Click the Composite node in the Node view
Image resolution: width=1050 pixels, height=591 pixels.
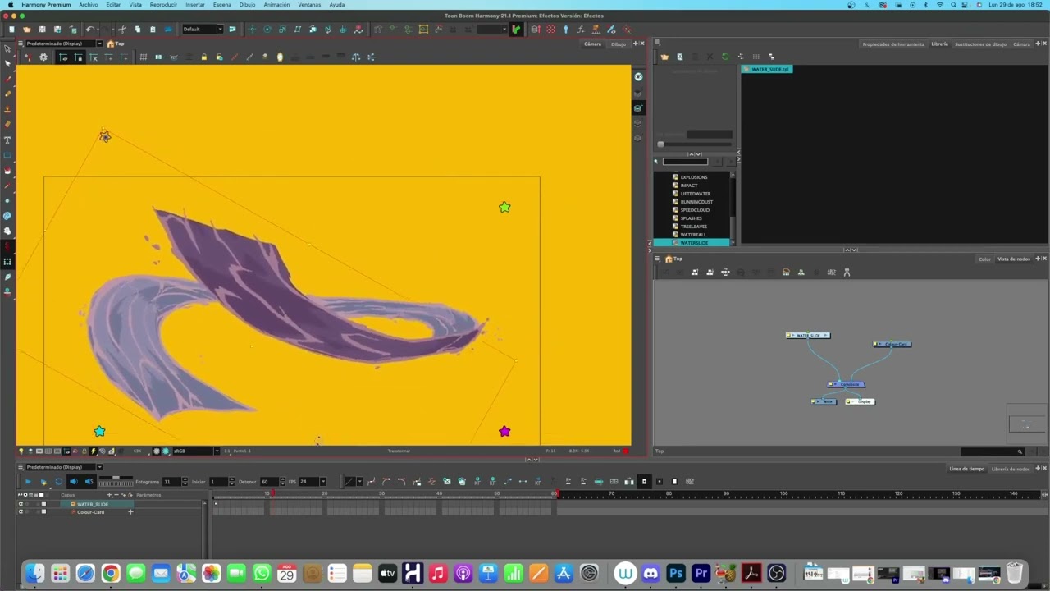(847, 384)
